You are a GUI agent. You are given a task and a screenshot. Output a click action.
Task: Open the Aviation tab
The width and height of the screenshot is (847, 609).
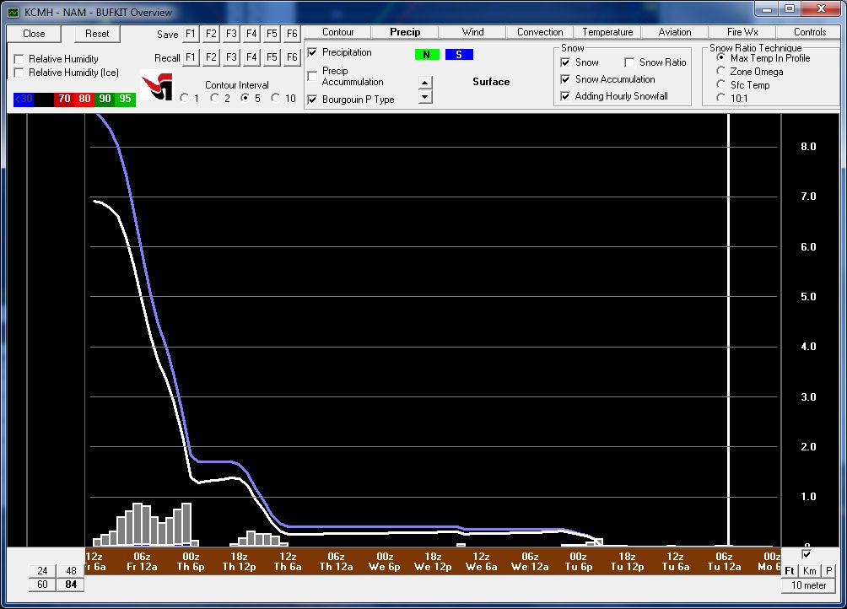pos(675,32)
